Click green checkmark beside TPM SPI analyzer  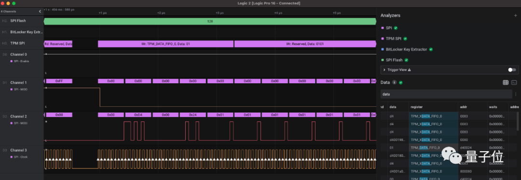pos(405,39)
